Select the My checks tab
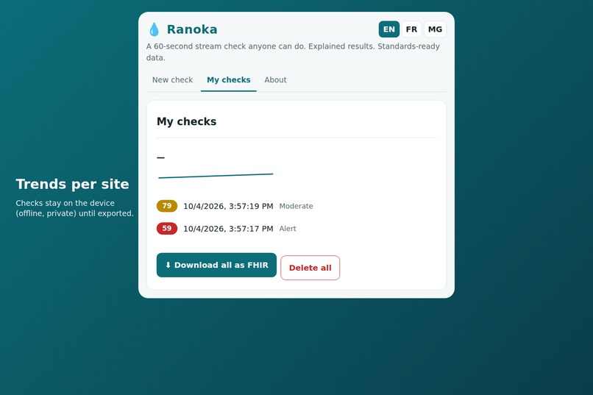593x395 pixels. tap(228, 79)
